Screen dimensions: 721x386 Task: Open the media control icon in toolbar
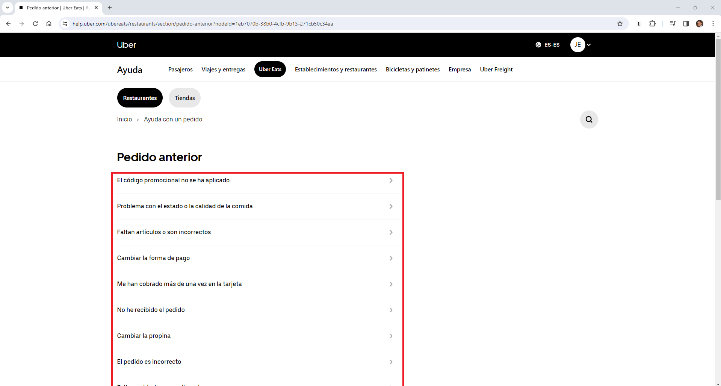[x=672, y=24]
